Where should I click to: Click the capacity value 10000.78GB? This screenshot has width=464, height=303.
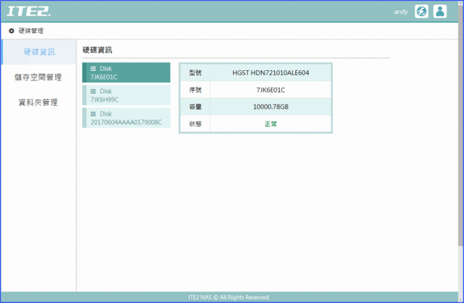coord(270,107)
